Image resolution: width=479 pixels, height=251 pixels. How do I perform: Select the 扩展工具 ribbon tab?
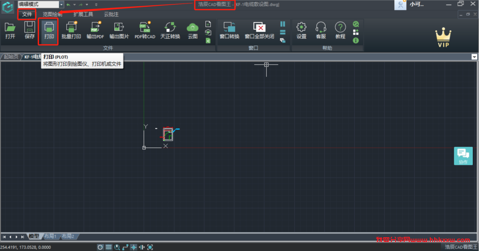pyautogui.click(x=83, y=14)
